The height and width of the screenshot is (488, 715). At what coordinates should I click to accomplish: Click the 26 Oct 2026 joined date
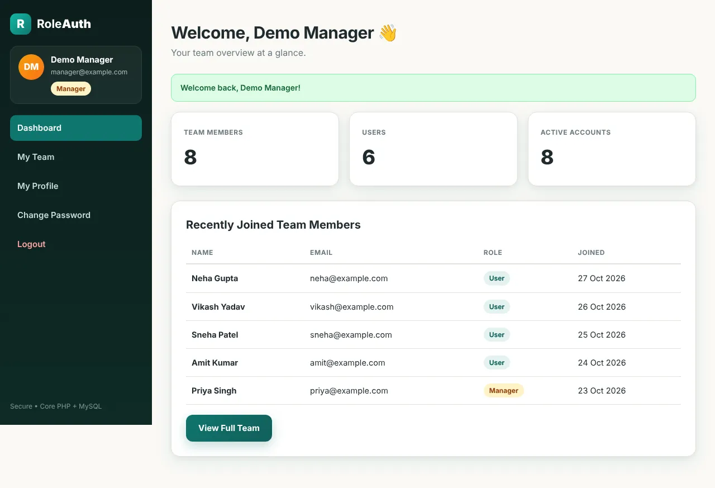(602, 307)
